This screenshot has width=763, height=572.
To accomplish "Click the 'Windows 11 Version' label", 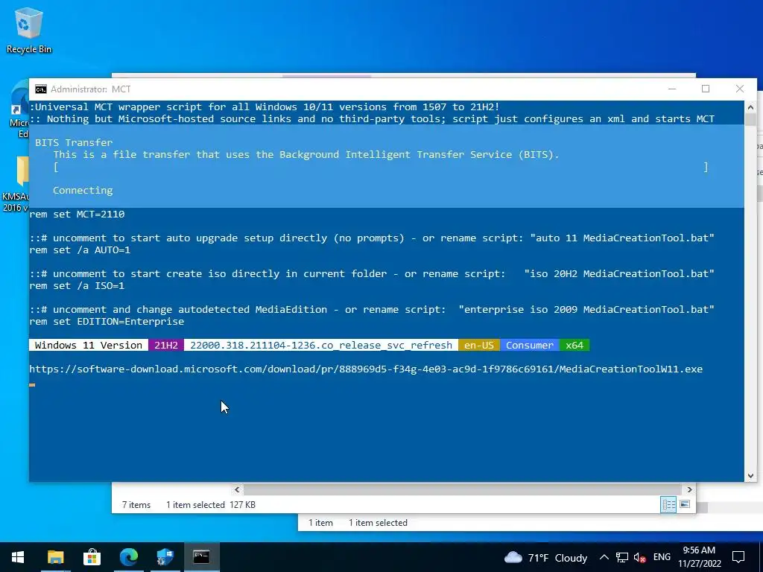I will coord(89,346).
